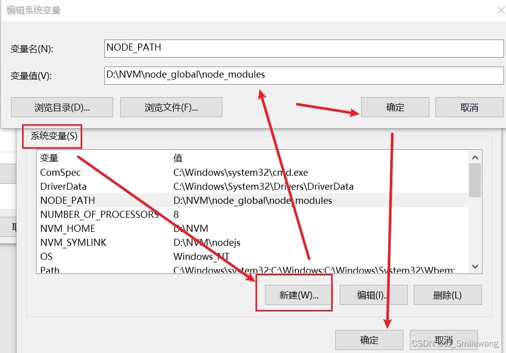This screenshot has height=353, width=506.
Task: Click the variable name input field
Action: [x=304, y=49]
